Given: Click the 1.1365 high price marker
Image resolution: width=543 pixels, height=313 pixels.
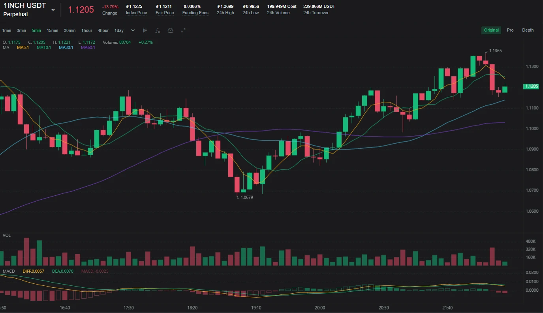Looking at the screenshot, I should pos(495,51).
